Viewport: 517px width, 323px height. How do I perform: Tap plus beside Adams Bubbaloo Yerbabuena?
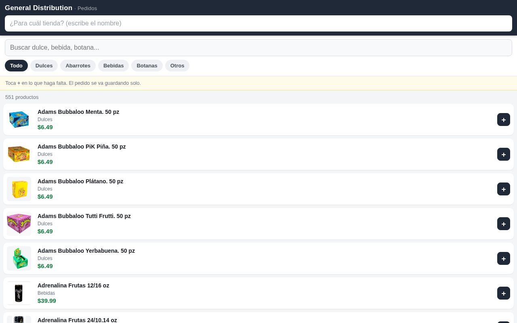tap(504, 258)
